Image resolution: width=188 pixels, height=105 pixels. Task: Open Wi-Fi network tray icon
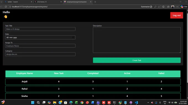(x=169, y=103)
